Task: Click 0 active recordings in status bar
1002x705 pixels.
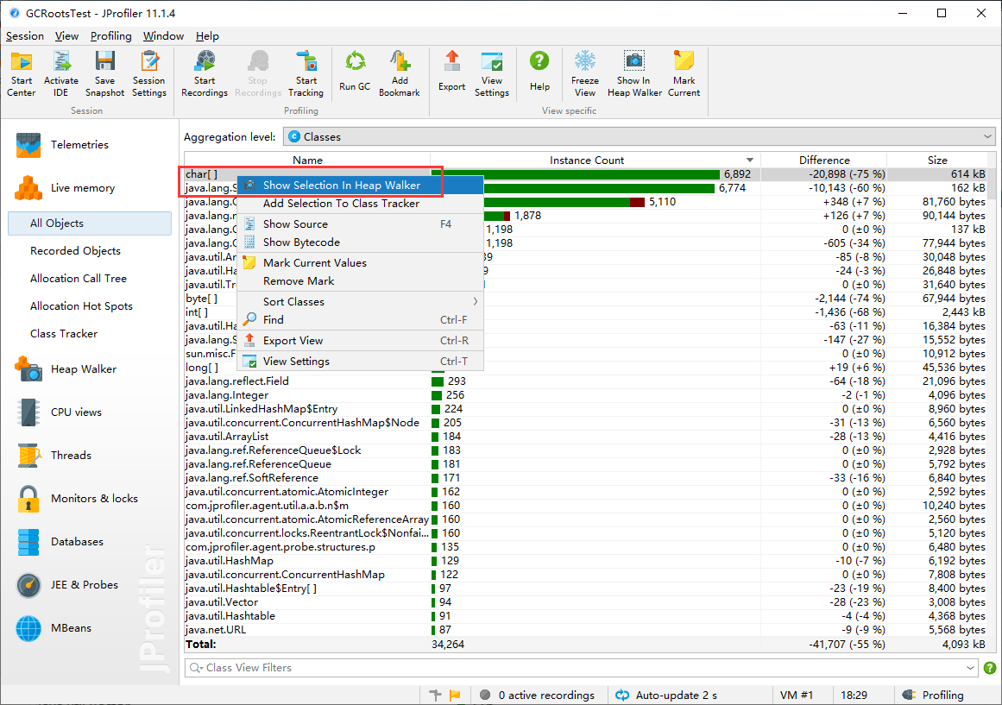Action: point(538,695)
